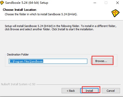
Task: Go to the previous step with < Back
Action: [x=71, y=91]
